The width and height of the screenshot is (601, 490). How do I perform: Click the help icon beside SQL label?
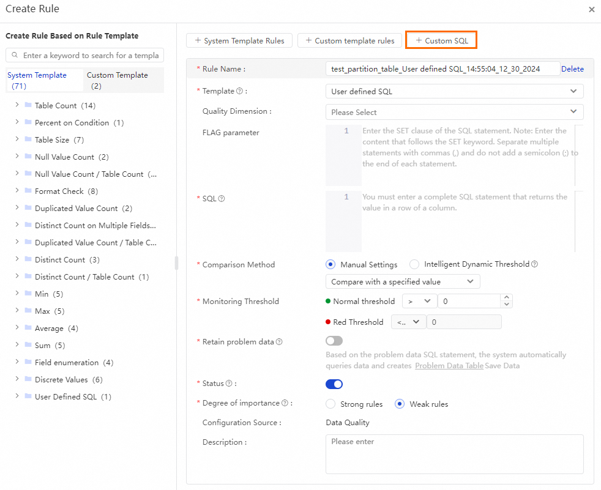tap(222, 199)
